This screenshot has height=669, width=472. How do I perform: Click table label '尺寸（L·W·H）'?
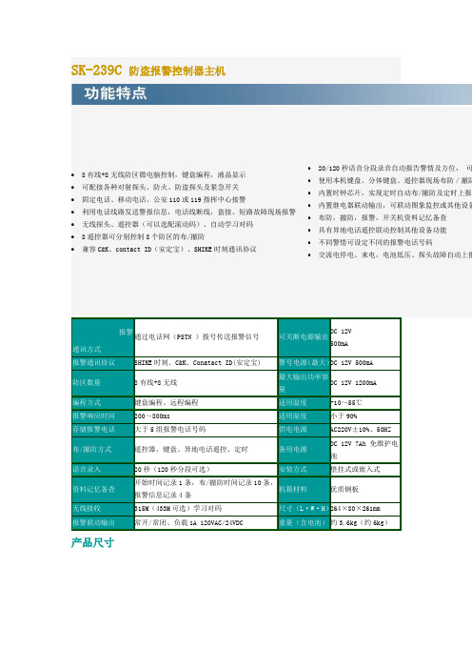pyautogui.click(x=304, y=509)
